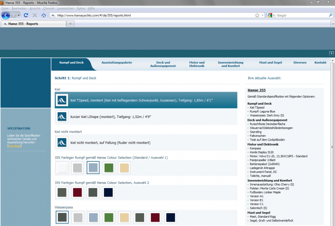Switch to the Mast und Segel tab
The width and height of the screenshot is (335, 226).
point(271,63)
